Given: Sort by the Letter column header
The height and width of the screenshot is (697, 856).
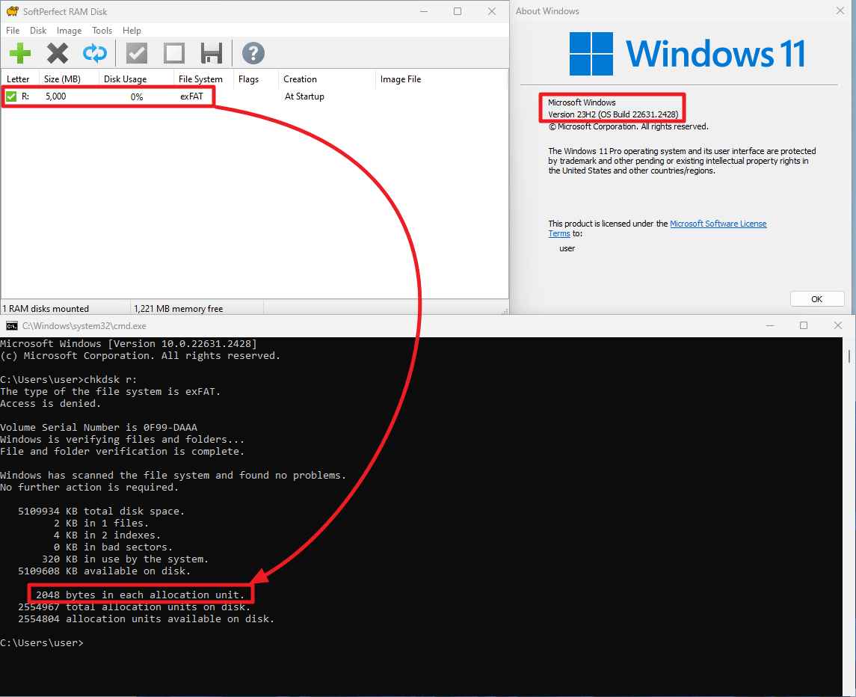Looking at the screenshot, I should [18, 79].
